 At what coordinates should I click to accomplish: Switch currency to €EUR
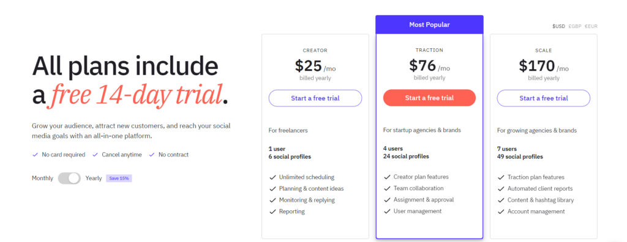pyautogui.click(x=591, y=26)
